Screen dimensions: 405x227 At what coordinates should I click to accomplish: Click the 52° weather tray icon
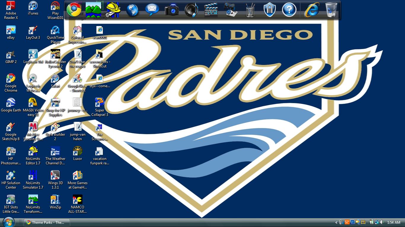point(347,222)
